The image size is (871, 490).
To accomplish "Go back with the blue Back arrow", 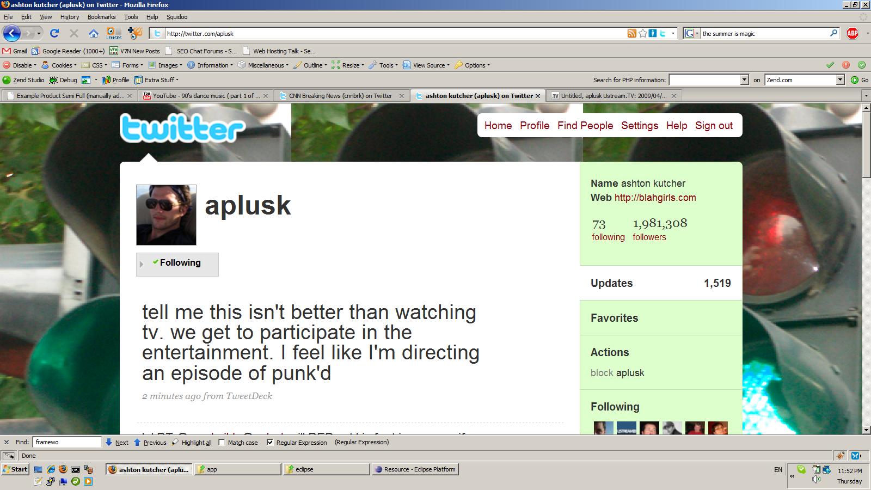I will pos(11,33).
